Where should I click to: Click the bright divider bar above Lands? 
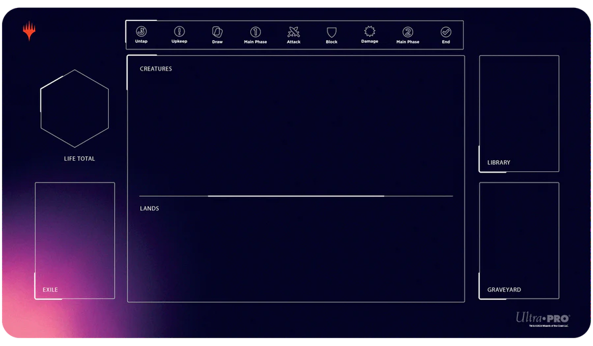296,196
